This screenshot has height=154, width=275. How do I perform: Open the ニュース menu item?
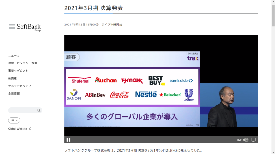[x=14, y=56]
